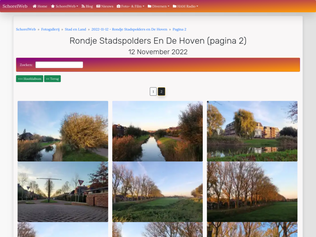Click the RSS feed icon beside Blog

click(83, 6)
